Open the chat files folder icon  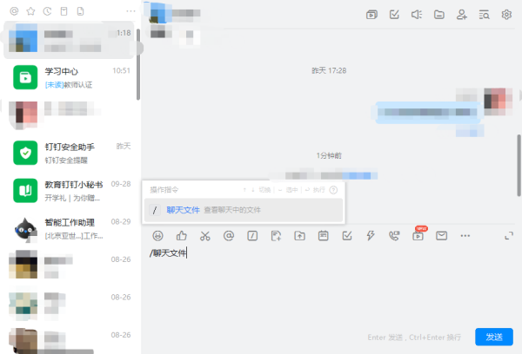click(x=439, y=14)
